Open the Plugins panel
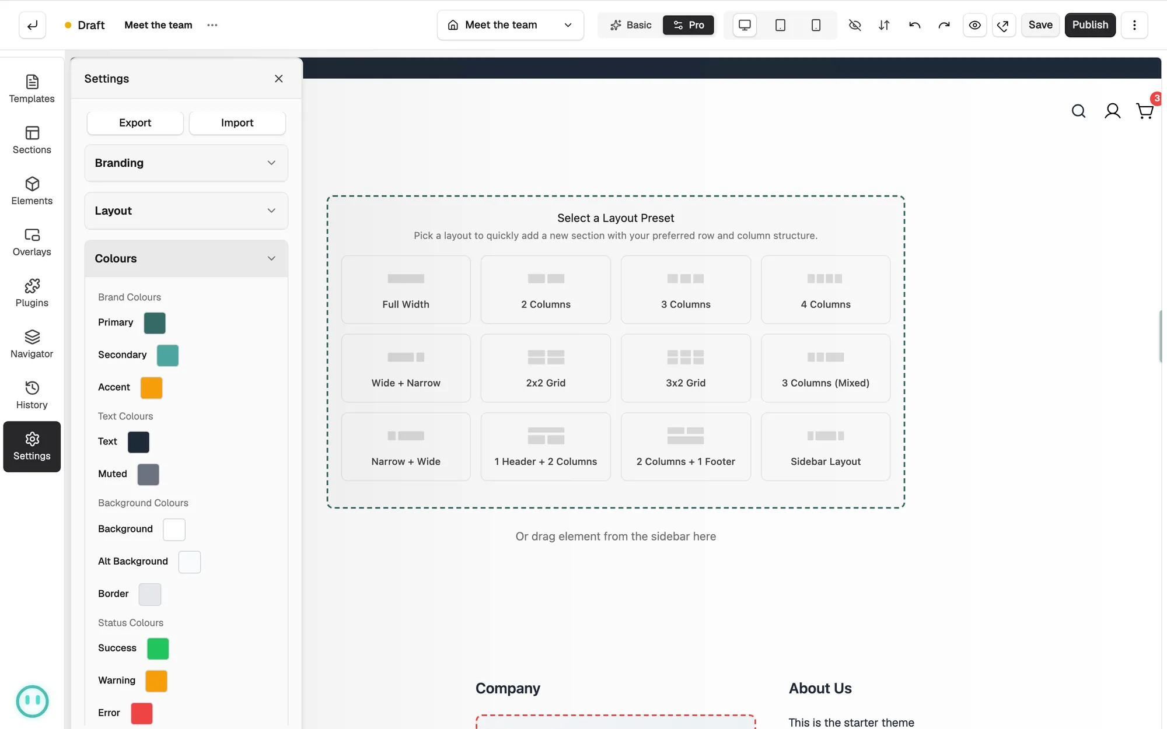This screenshot has width=1167, height=729. coord(32,293)
